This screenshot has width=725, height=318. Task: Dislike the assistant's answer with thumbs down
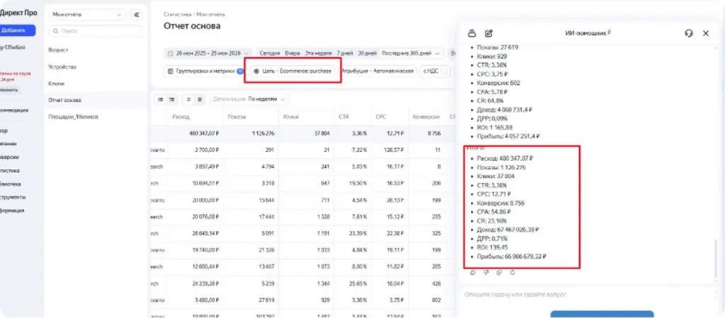[486, 272]
